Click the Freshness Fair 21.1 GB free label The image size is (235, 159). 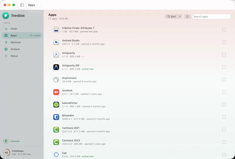[x=21, y=153]
